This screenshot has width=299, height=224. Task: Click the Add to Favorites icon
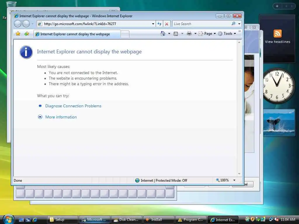coord(27,34)
